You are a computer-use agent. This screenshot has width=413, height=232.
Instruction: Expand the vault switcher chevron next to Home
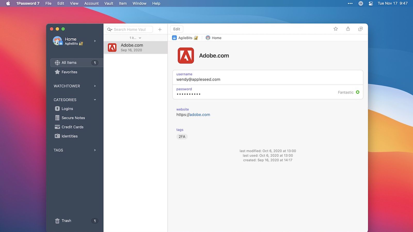tap(95, 41)
